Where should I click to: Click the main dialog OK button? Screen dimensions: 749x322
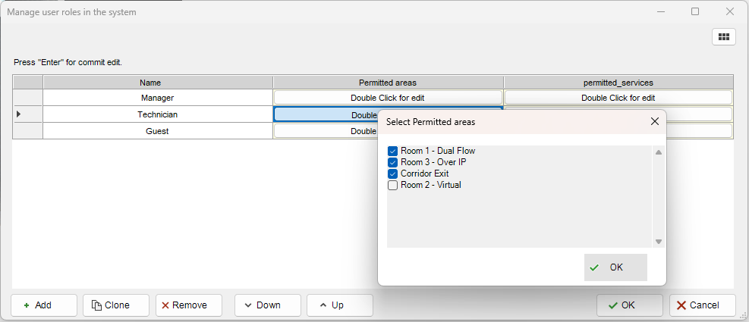(x=629, y=305)
